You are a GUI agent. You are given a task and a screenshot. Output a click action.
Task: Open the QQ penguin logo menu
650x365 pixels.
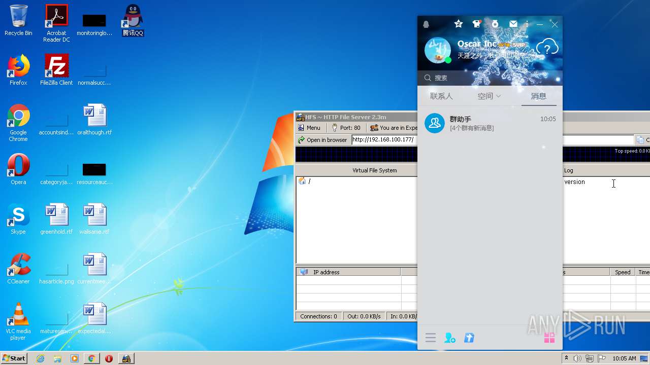426,24
